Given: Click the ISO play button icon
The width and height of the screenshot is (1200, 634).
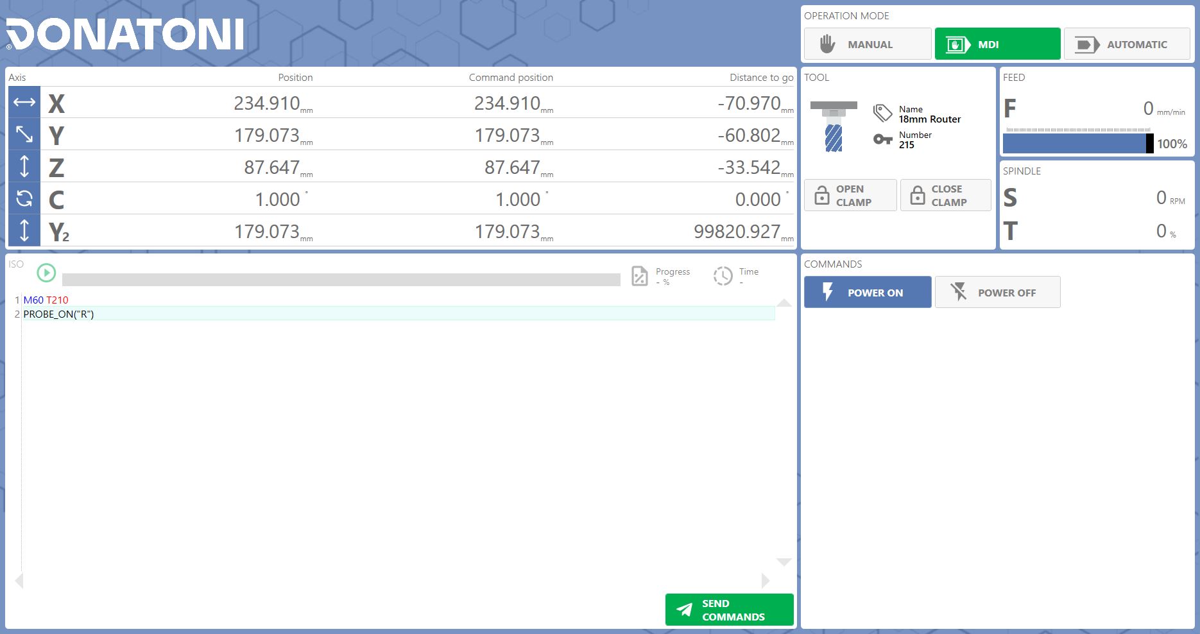Looking at the screenshot, I should tap(46, 273).
